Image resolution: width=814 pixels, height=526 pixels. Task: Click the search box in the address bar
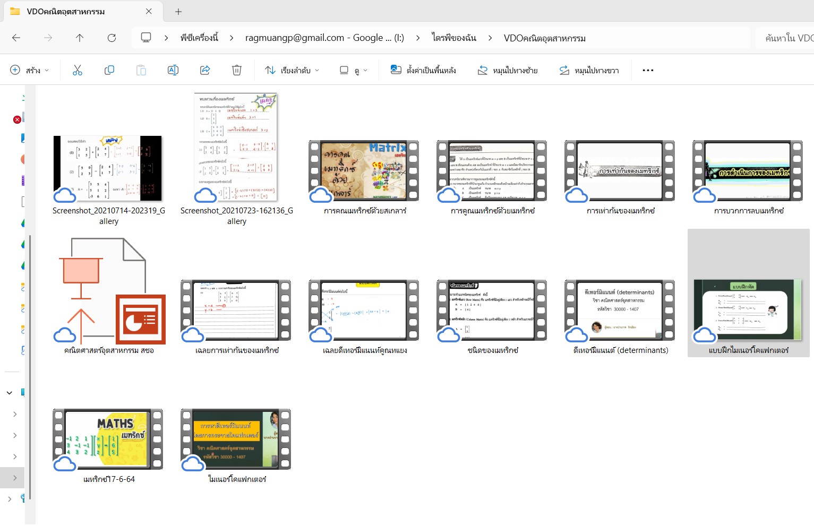(786, 38)
